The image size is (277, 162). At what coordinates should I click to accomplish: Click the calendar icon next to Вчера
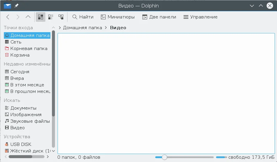tap(7, 78)
